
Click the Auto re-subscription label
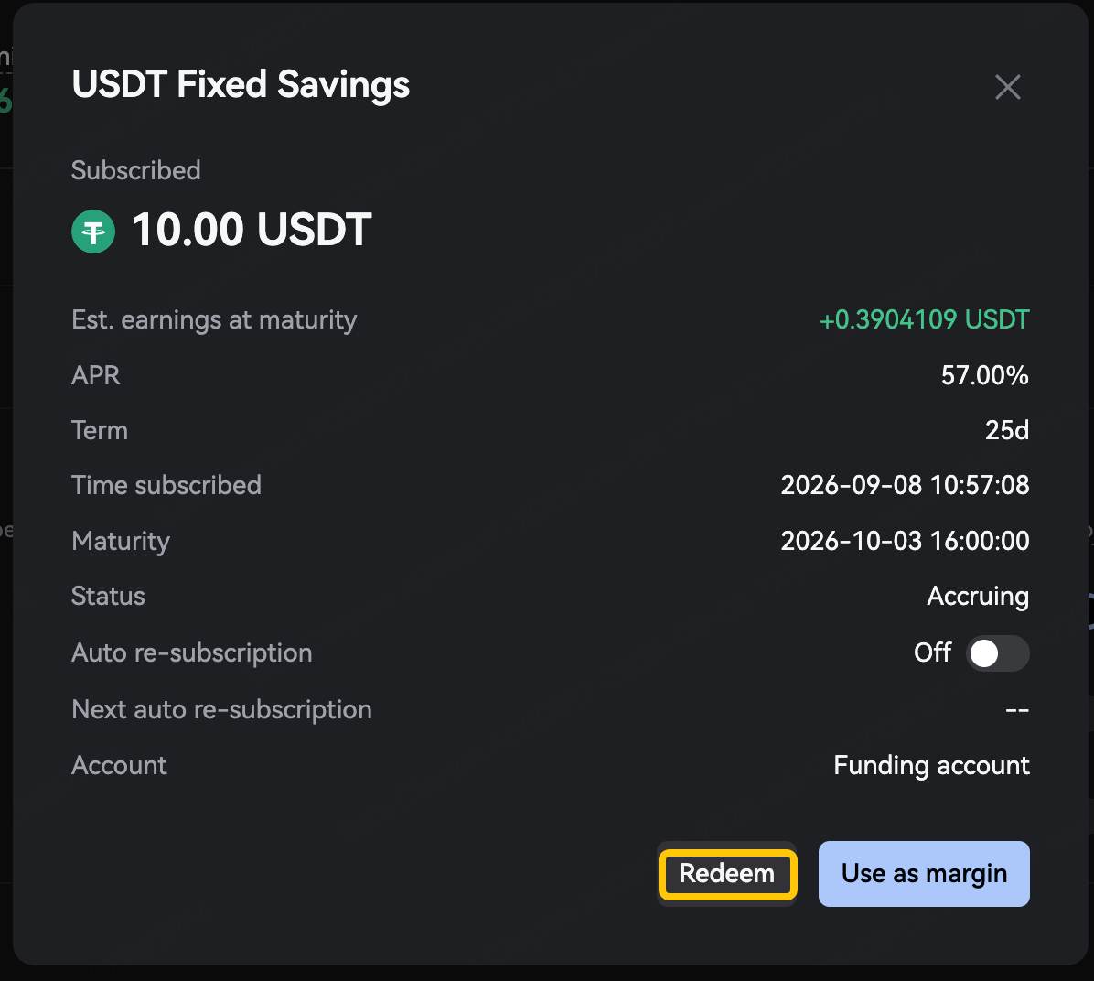(x=192, y=653)
